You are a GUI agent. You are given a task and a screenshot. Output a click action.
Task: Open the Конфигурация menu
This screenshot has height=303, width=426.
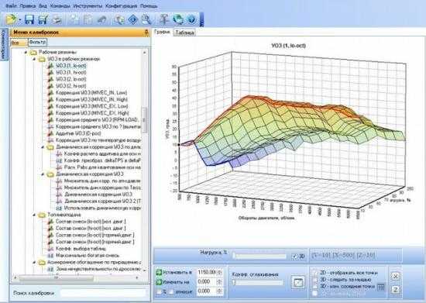point(122,5)
